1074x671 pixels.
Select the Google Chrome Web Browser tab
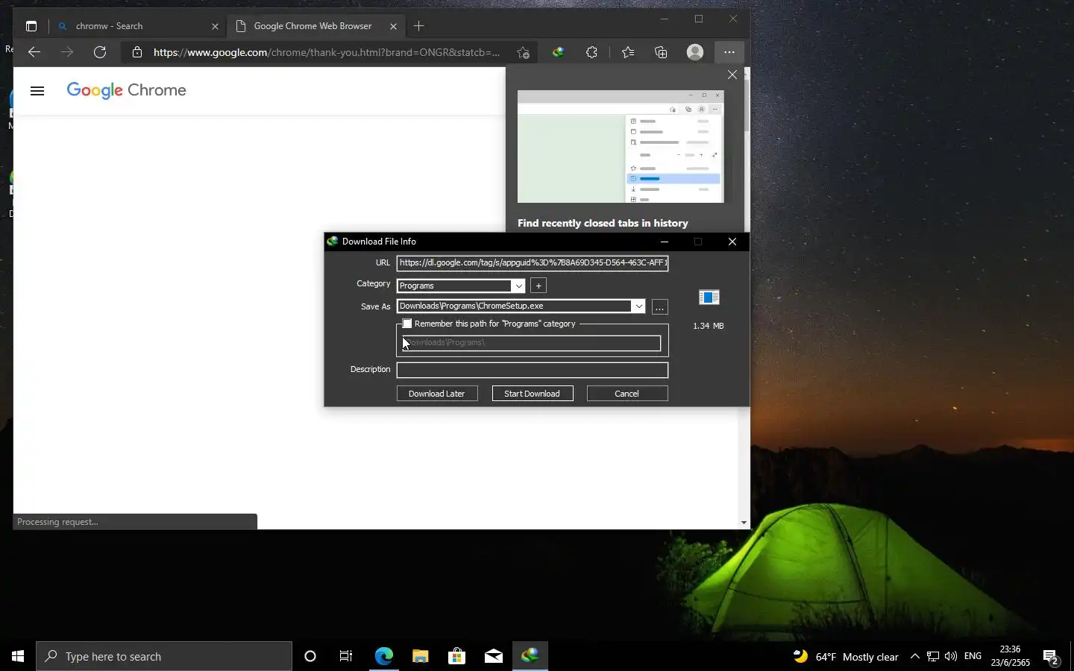[x=317, y=26]
